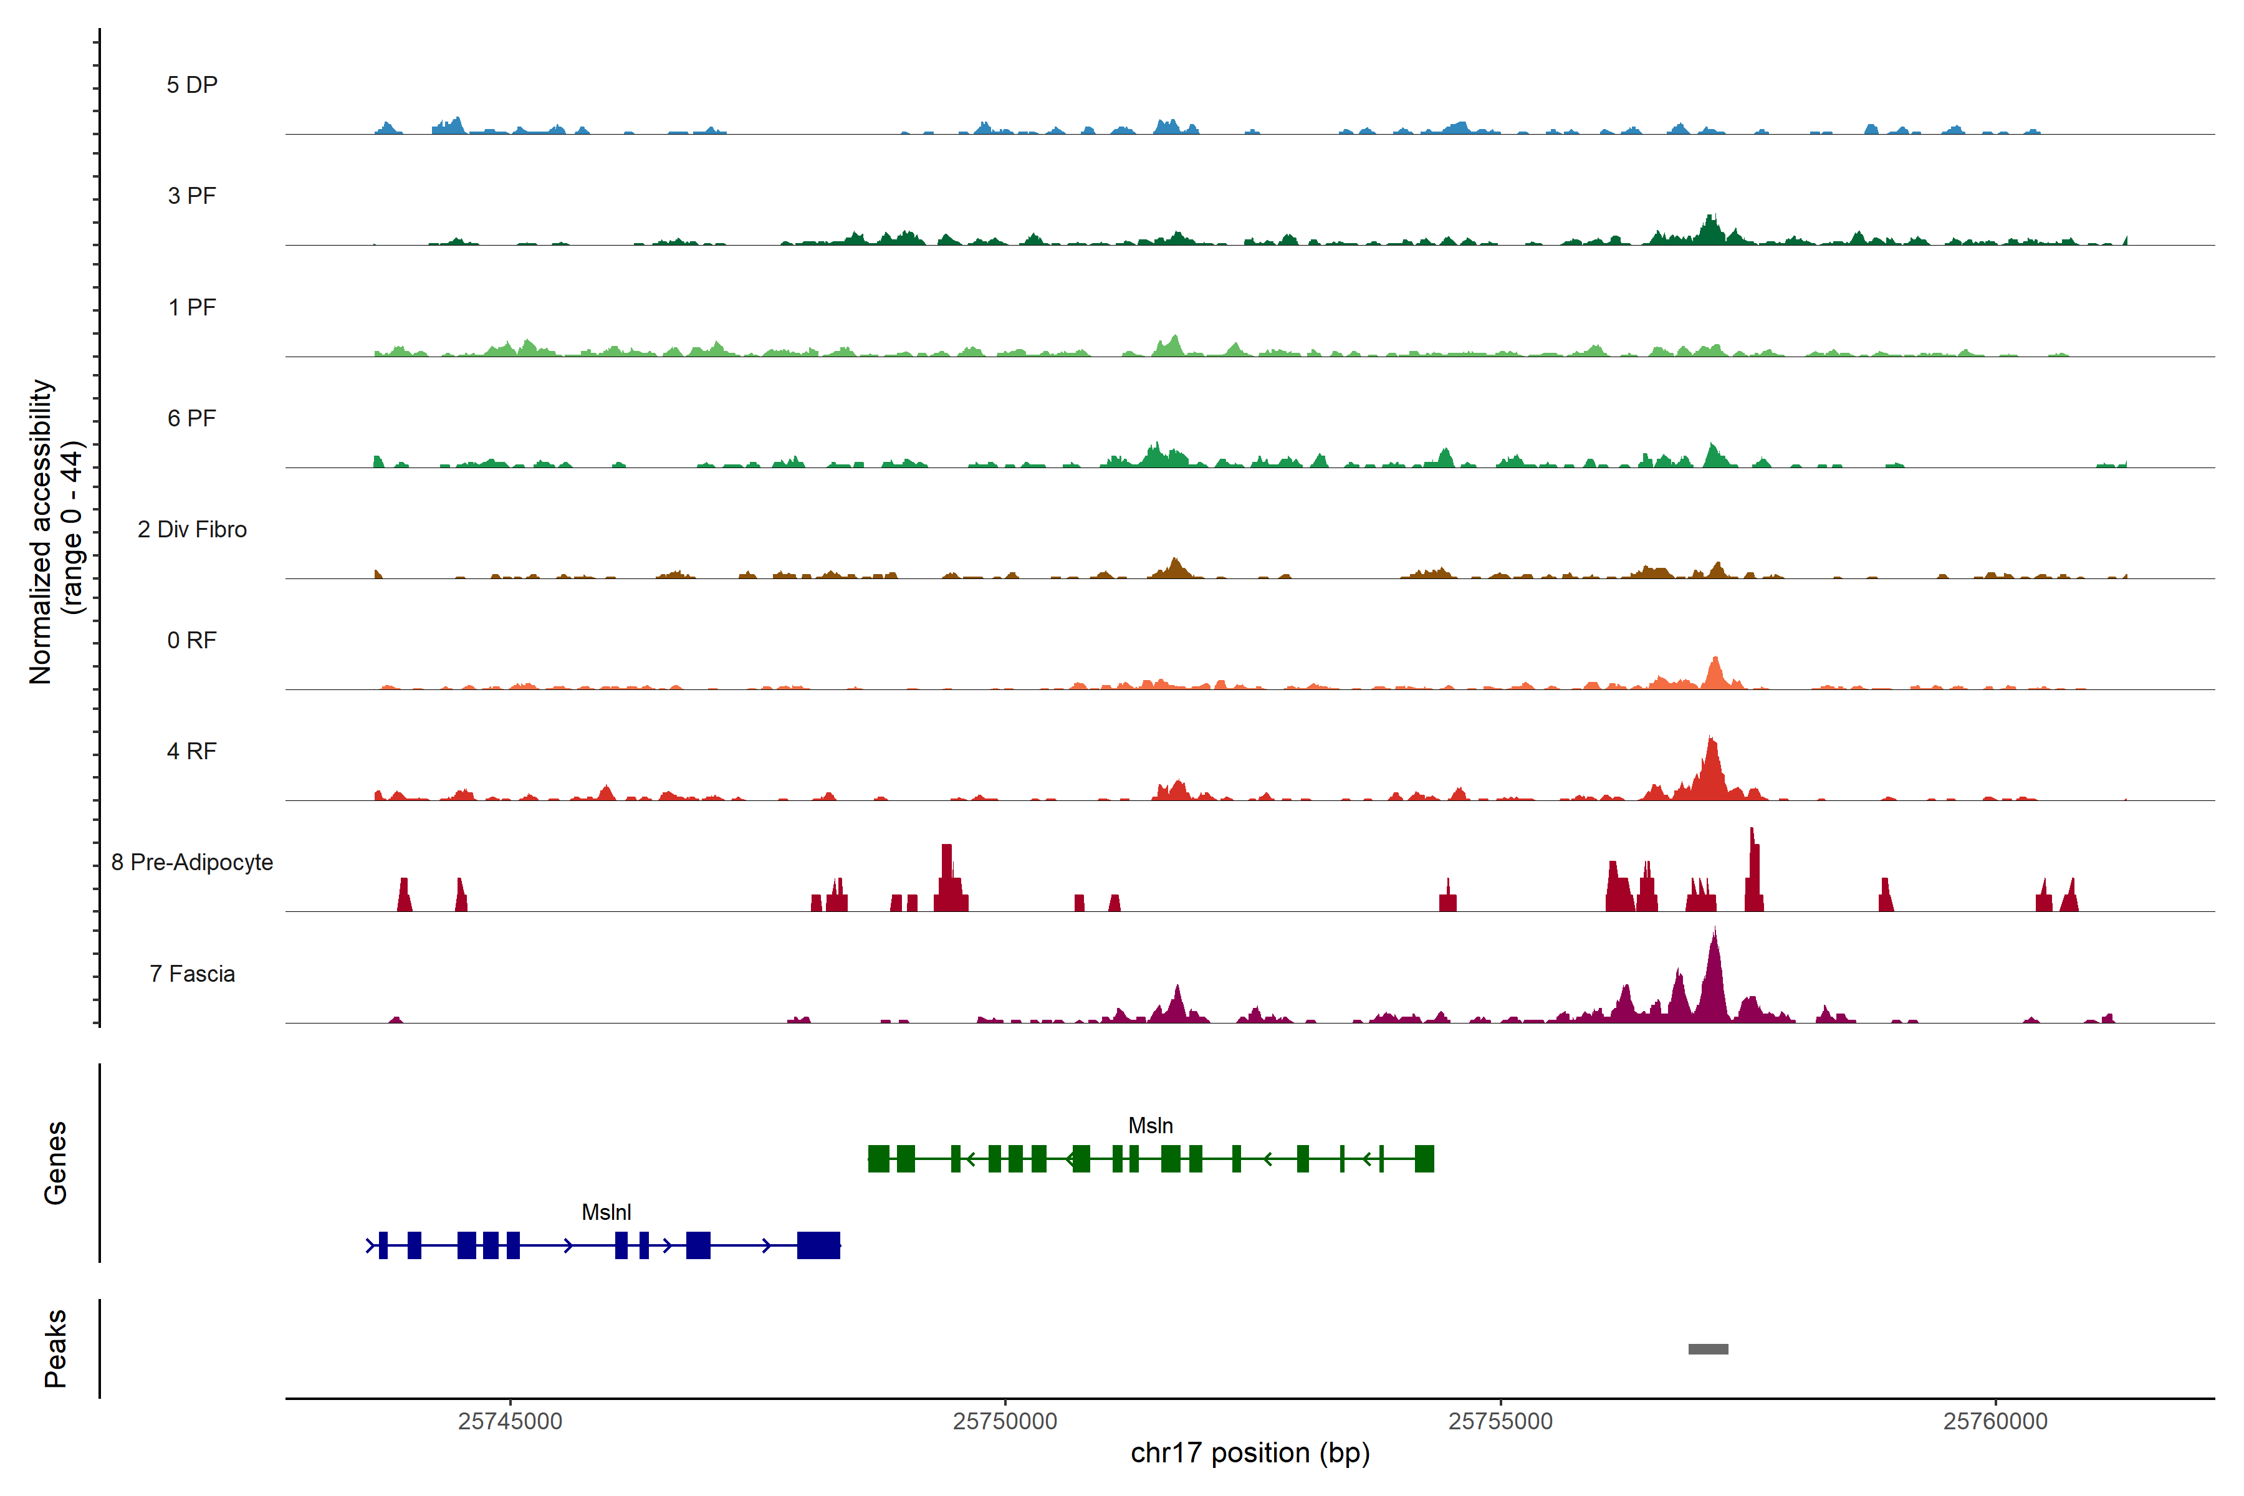Click the gray peak bar in Peaks track

point(1708,1349)
